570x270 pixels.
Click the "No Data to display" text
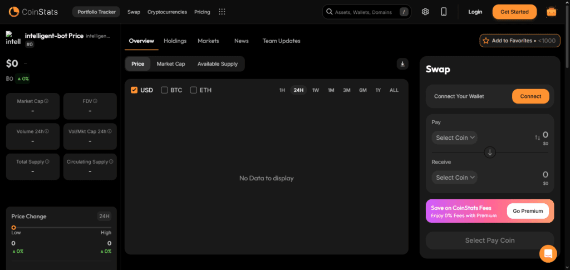pos(267,178)
